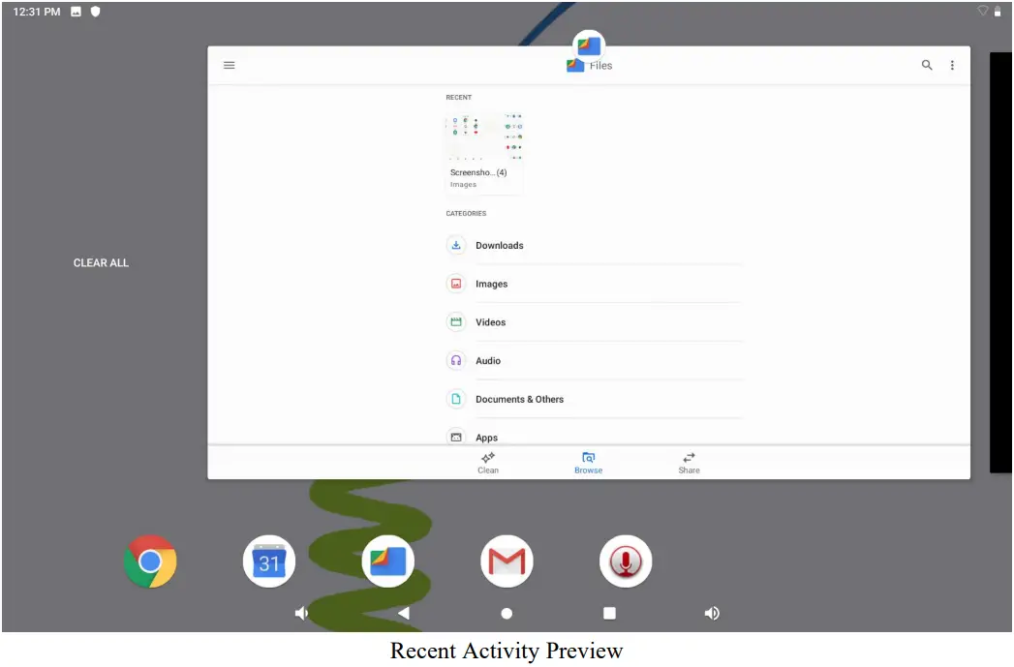Open the Screenshots recent thumbnail
Screen dimensions: 1014x667
pos(484,152)
